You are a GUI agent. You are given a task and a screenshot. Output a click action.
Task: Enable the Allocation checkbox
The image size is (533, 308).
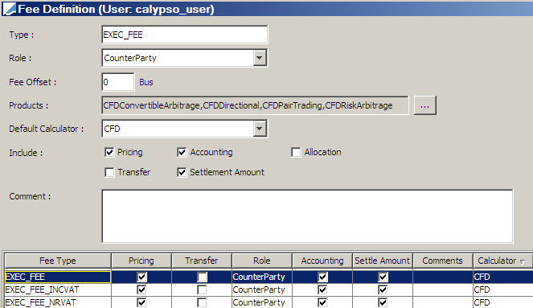296,152
